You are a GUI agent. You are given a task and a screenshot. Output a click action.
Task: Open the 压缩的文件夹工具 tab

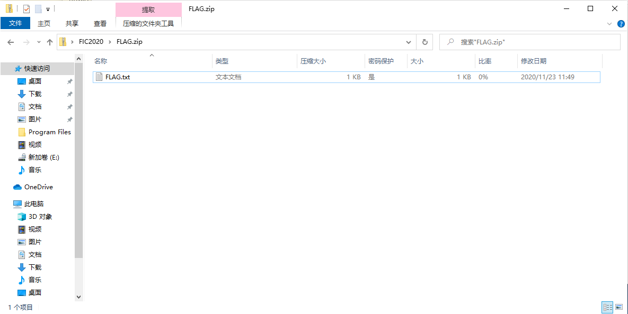(148, 23)
